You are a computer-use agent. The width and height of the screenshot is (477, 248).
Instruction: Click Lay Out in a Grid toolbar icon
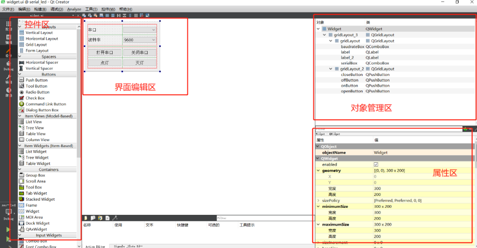point(136,15)
